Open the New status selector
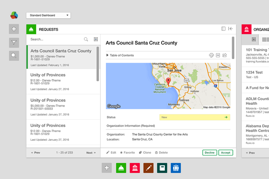 point(195,117)
